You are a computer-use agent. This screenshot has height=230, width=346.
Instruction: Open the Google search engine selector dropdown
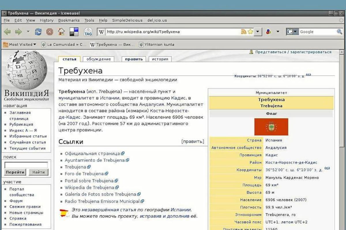[292, 32]
